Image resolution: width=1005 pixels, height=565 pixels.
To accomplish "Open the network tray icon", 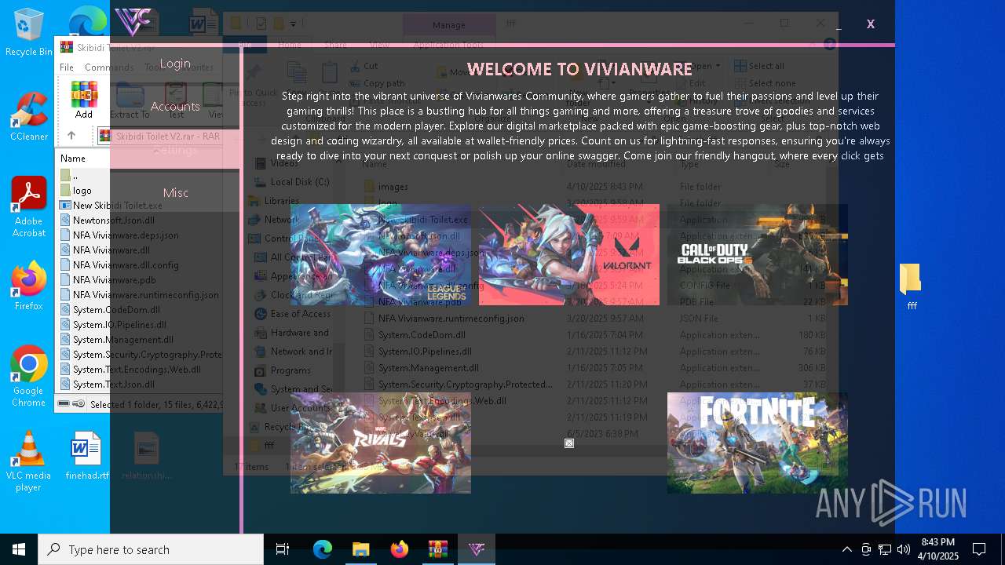I will [x=885, y=549].
